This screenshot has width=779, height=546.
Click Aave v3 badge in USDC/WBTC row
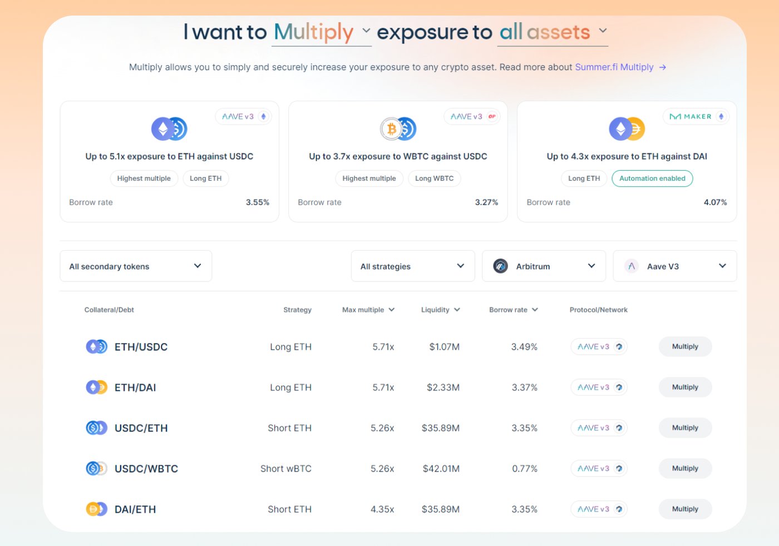click(599, 469)
